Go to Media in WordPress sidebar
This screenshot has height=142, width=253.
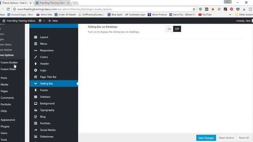(x=4, y=84)
